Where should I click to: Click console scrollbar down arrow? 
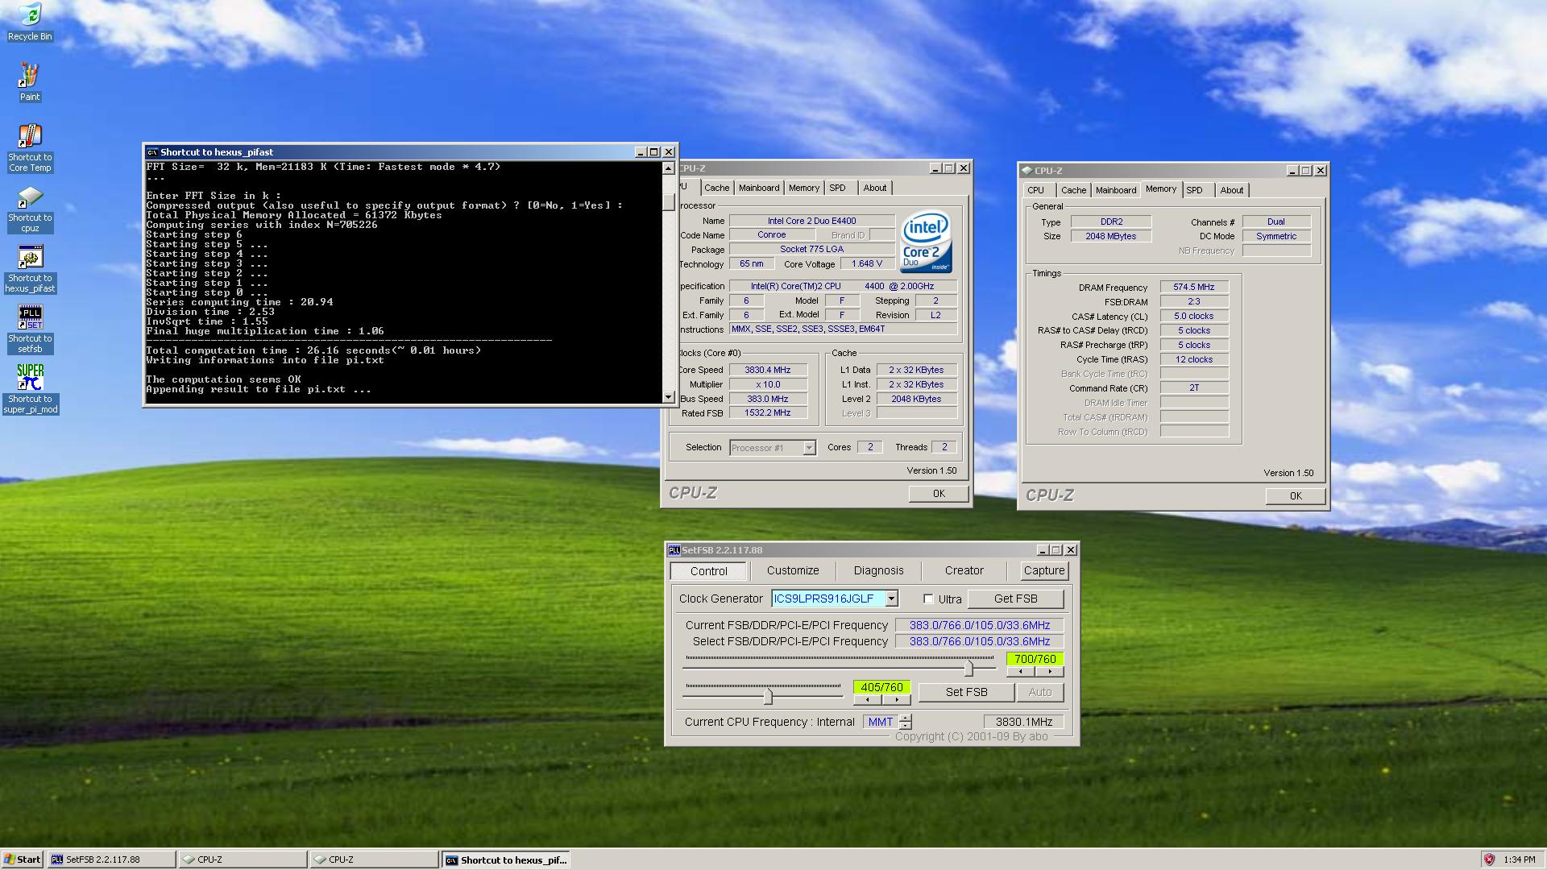pyautogui.click(x=668, y=396)
